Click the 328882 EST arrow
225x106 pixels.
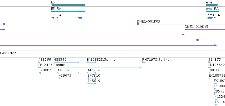tap(40, 73)
